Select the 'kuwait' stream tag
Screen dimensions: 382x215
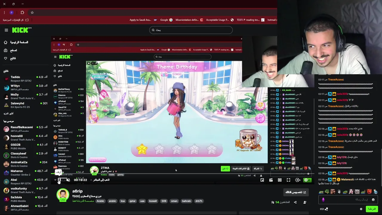pyautogui.click(x=153, y=201)
